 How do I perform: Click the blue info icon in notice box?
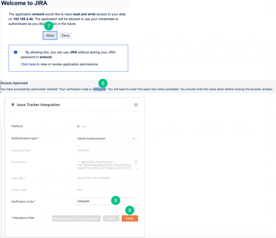[x=15, y=52]
